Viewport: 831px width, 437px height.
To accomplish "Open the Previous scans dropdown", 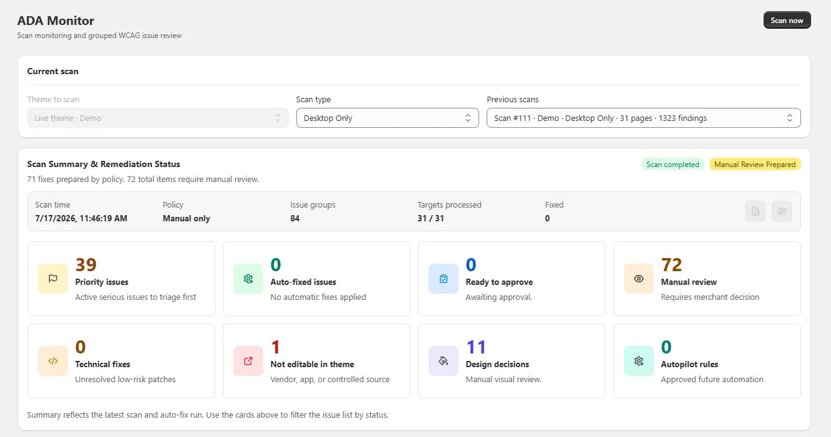I will click(x=643, y=118).
